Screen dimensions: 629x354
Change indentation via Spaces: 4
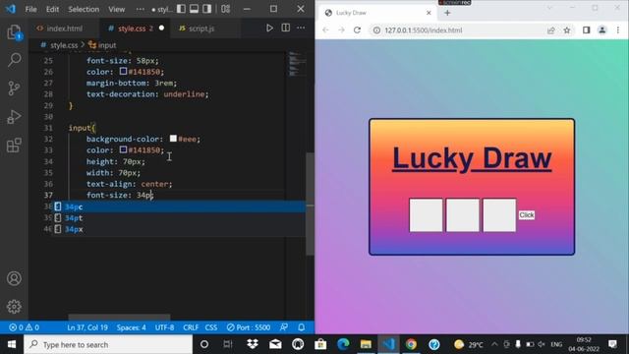pos(131,327)
